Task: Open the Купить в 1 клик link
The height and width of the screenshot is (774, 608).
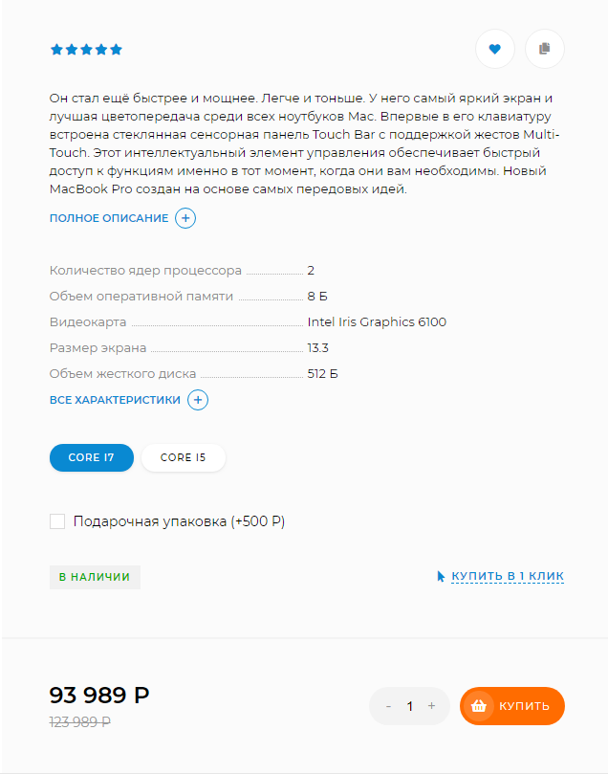Action: [508, 576]
